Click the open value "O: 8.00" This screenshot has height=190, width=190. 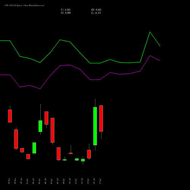click(x=66, y=13)
